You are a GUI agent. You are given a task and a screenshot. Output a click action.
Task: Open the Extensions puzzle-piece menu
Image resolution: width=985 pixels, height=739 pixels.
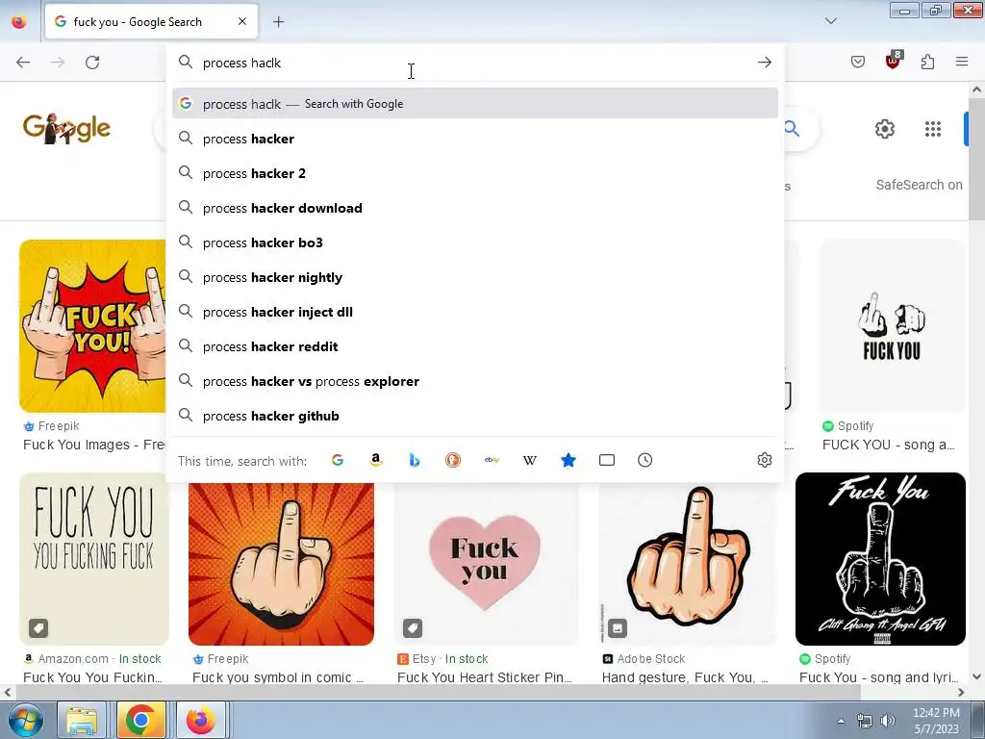point(927,62)
